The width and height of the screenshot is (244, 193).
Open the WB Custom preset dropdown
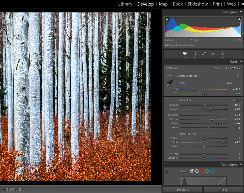click(229, 83)
